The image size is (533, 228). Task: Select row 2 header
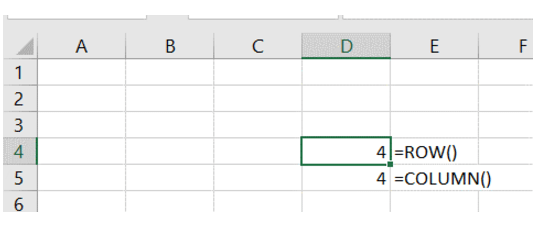[19, 99]
